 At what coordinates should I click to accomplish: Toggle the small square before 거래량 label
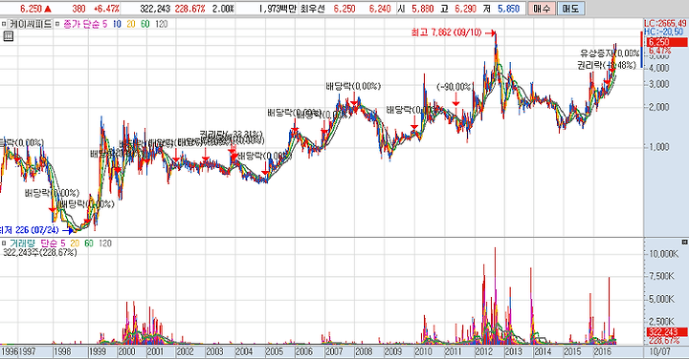(x=4, y=243)
